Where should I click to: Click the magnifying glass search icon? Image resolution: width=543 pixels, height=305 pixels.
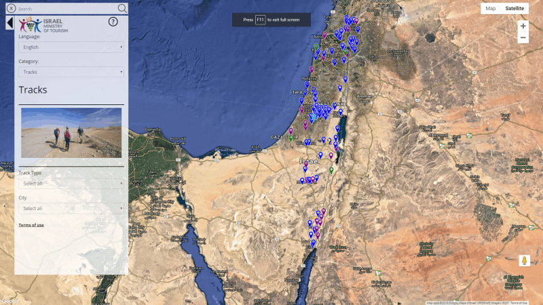122,8
